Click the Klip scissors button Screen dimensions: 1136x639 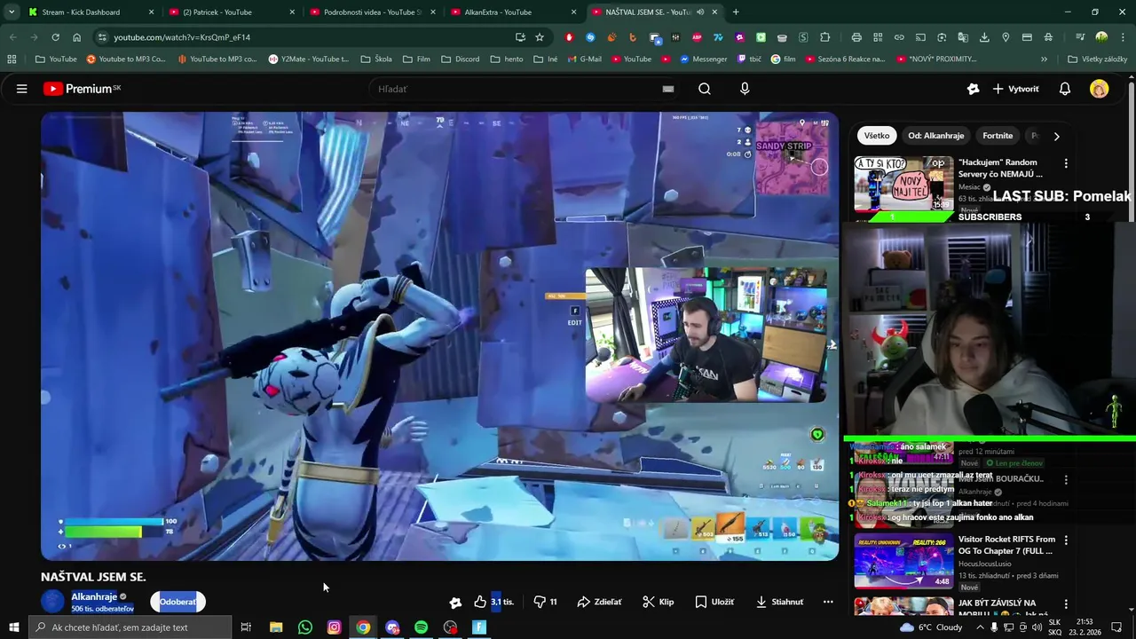[x=659, y=602]
